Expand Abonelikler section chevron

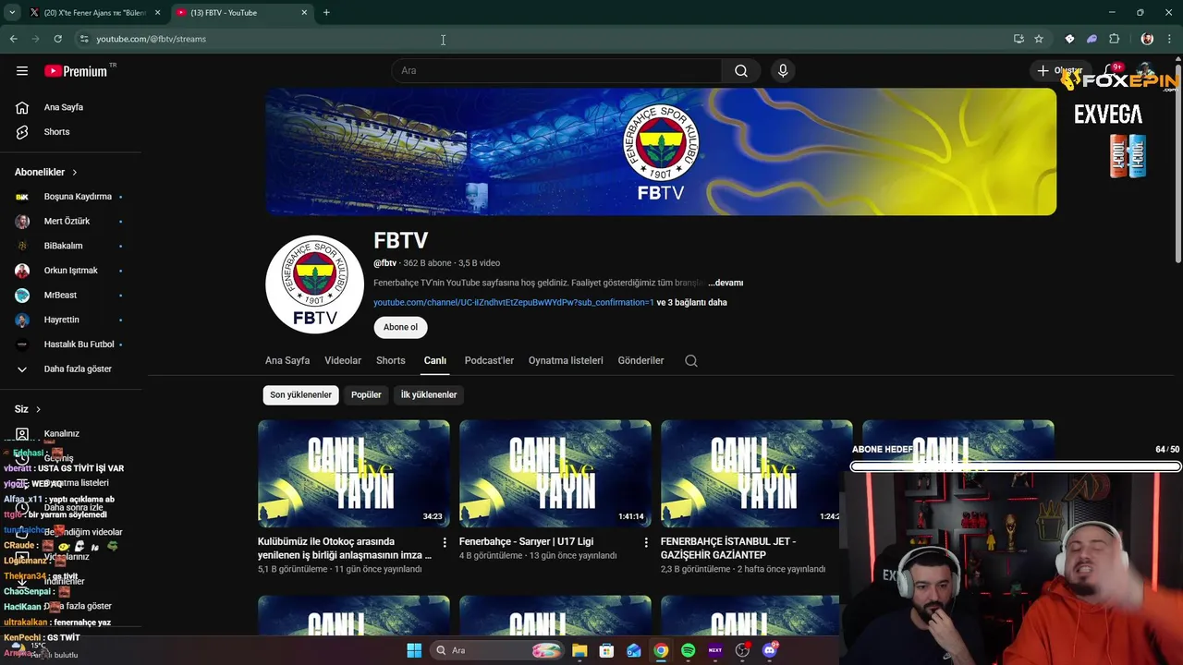pyautogui.click(x=75, y=173)
